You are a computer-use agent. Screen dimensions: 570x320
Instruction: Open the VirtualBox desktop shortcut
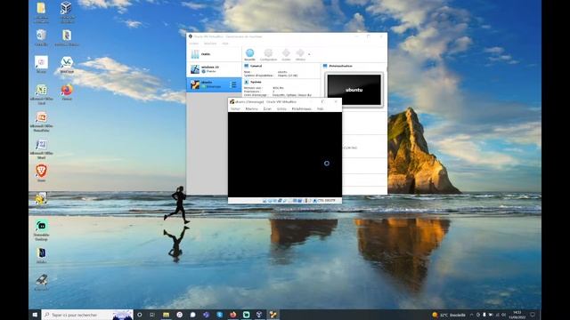(66, 12)
